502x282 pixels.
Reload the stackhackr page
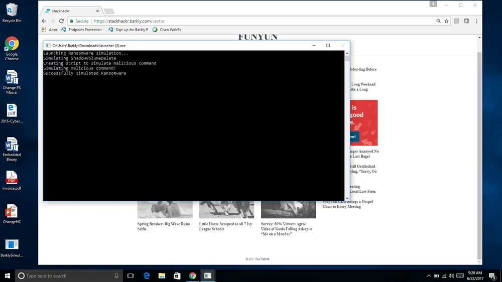pos(61,21)
